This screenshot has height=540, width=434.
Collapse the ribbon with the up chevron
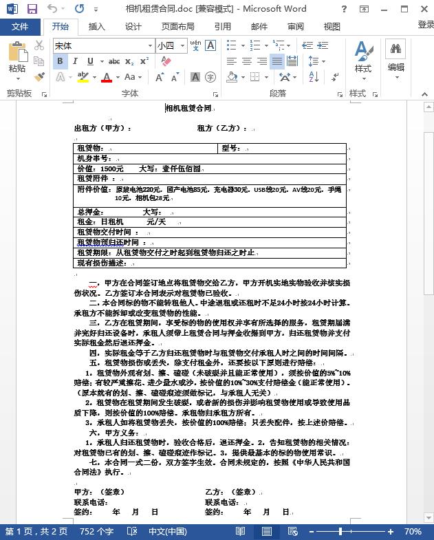pyautogui.click(x=424, y=94)
